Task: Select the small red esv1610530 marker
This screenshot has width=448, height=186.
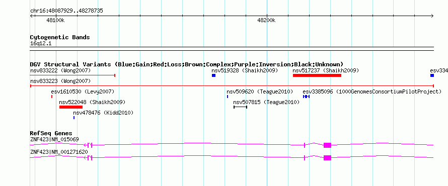Action: 52,97
